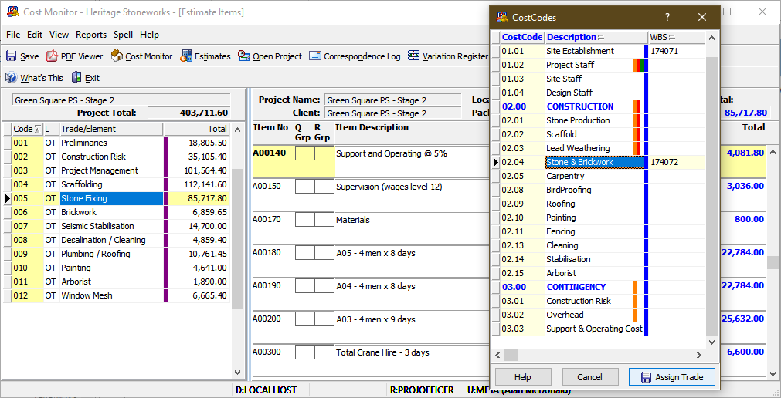
Task: Click the Q Grp box for item A00300
Action: point(305,352)
